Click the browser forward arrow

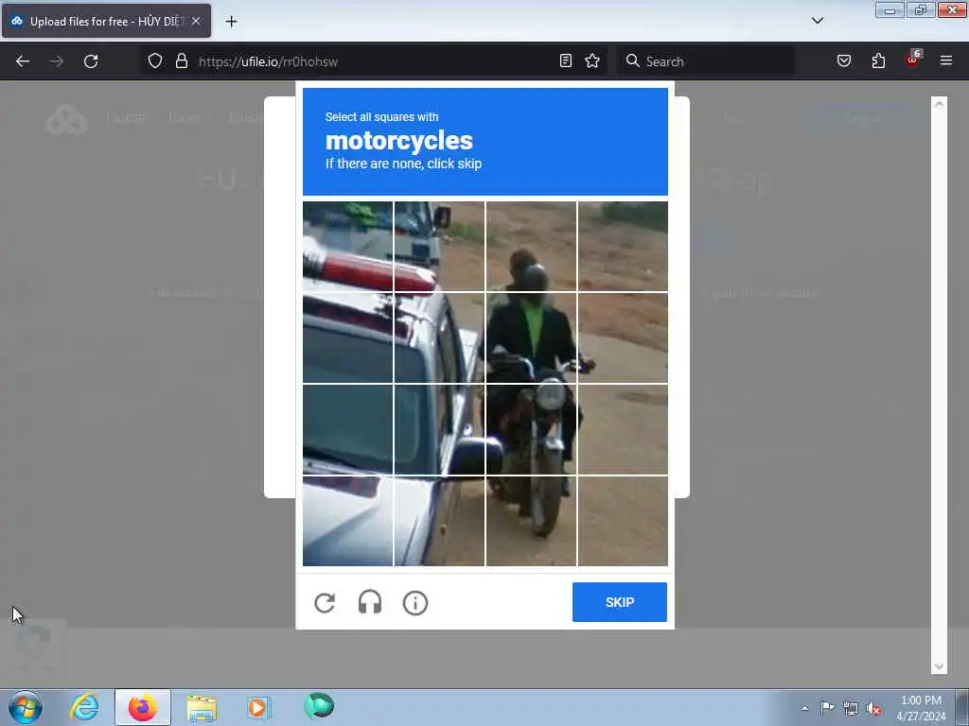point(57,61)
